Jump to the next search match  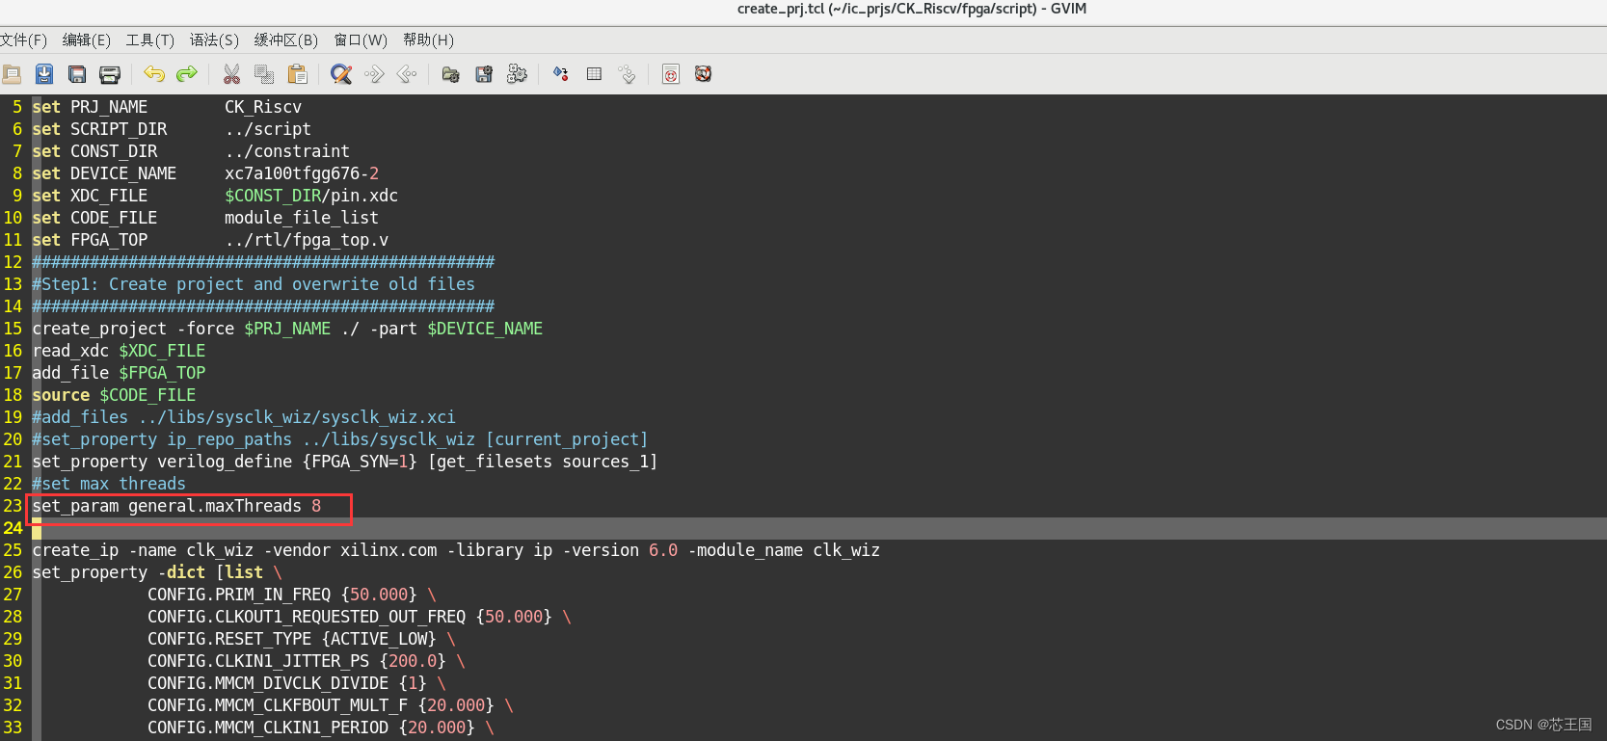[374, 74]
